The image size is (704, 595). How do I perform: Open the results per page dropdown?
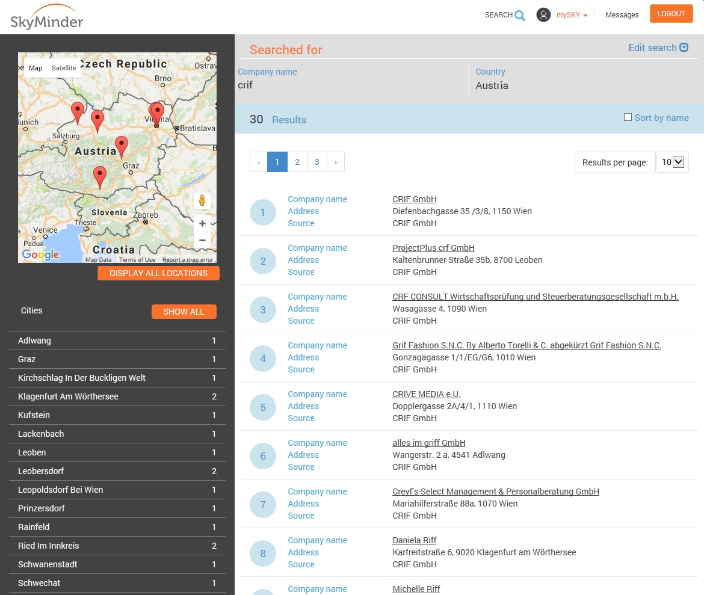coord(673,162)
